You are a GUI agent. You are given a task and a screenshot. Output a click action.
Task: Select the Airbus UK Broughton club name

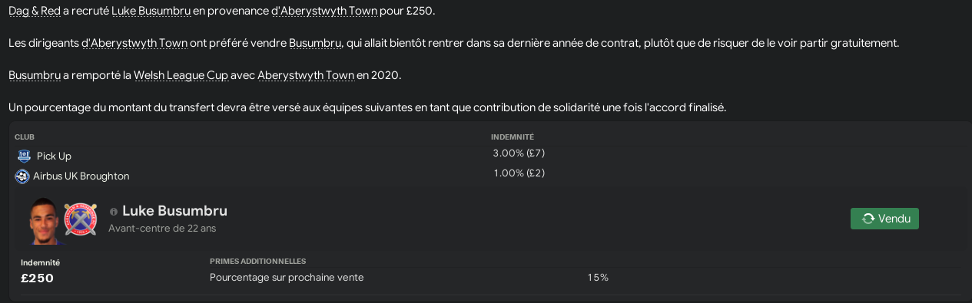coord(81,176)
